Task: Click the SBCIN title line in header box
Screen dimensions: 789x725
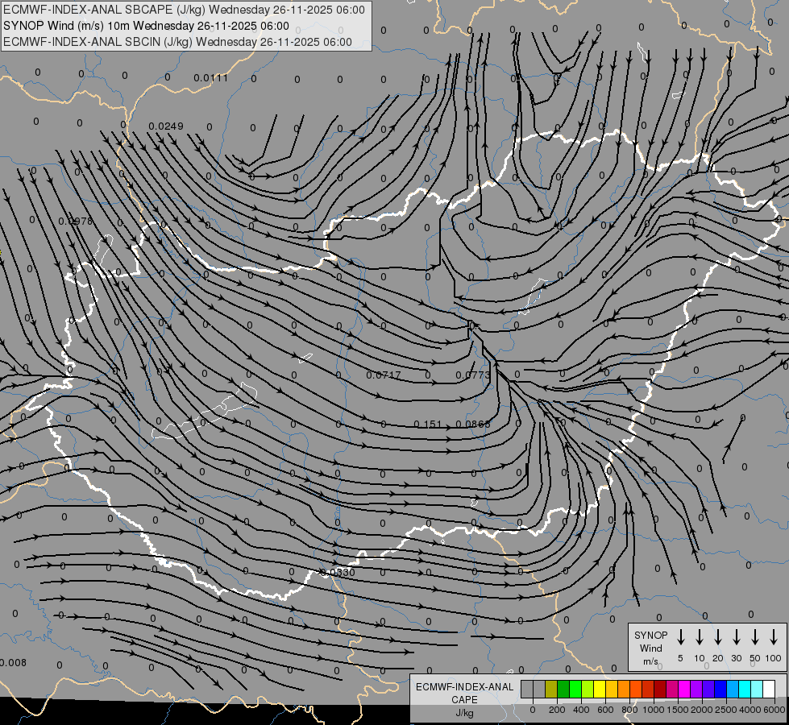Action: [x=177, y=42]
